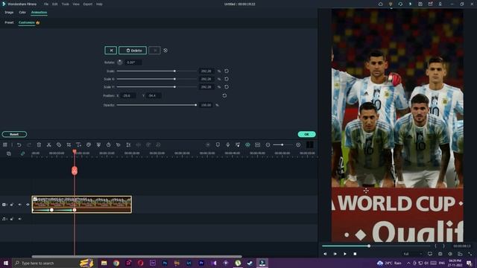Click the zoom out minus on timeline

coord(268,145)
